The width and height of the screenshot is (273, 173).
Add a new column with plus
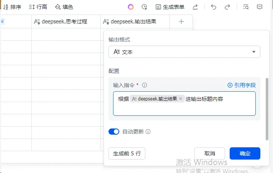coord(181,21)
